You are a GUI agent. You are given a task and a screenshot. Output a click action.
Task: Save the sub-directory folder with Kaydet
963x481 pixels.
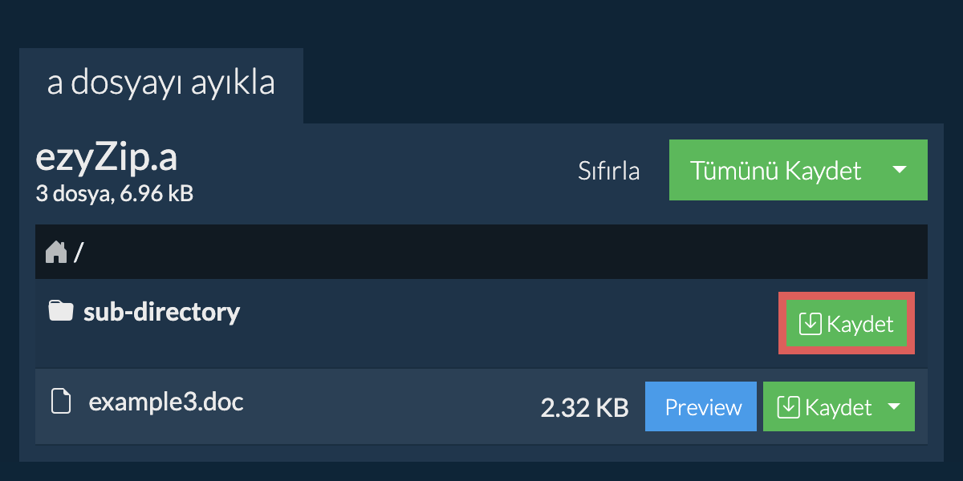pyautogui.click(x=847, y=324)
